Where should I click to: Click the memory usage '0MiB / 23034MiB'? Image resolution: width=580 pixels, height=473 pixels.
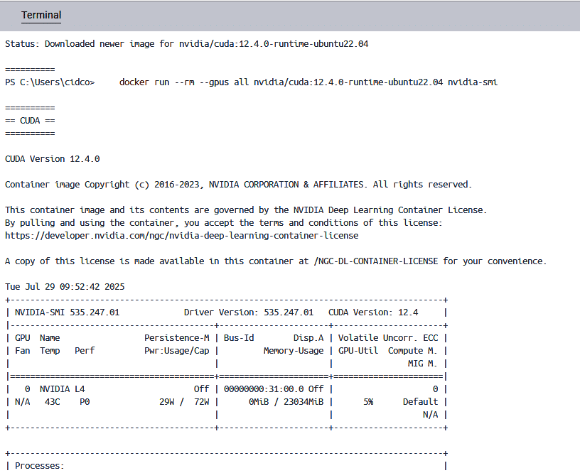coord(286,401)
